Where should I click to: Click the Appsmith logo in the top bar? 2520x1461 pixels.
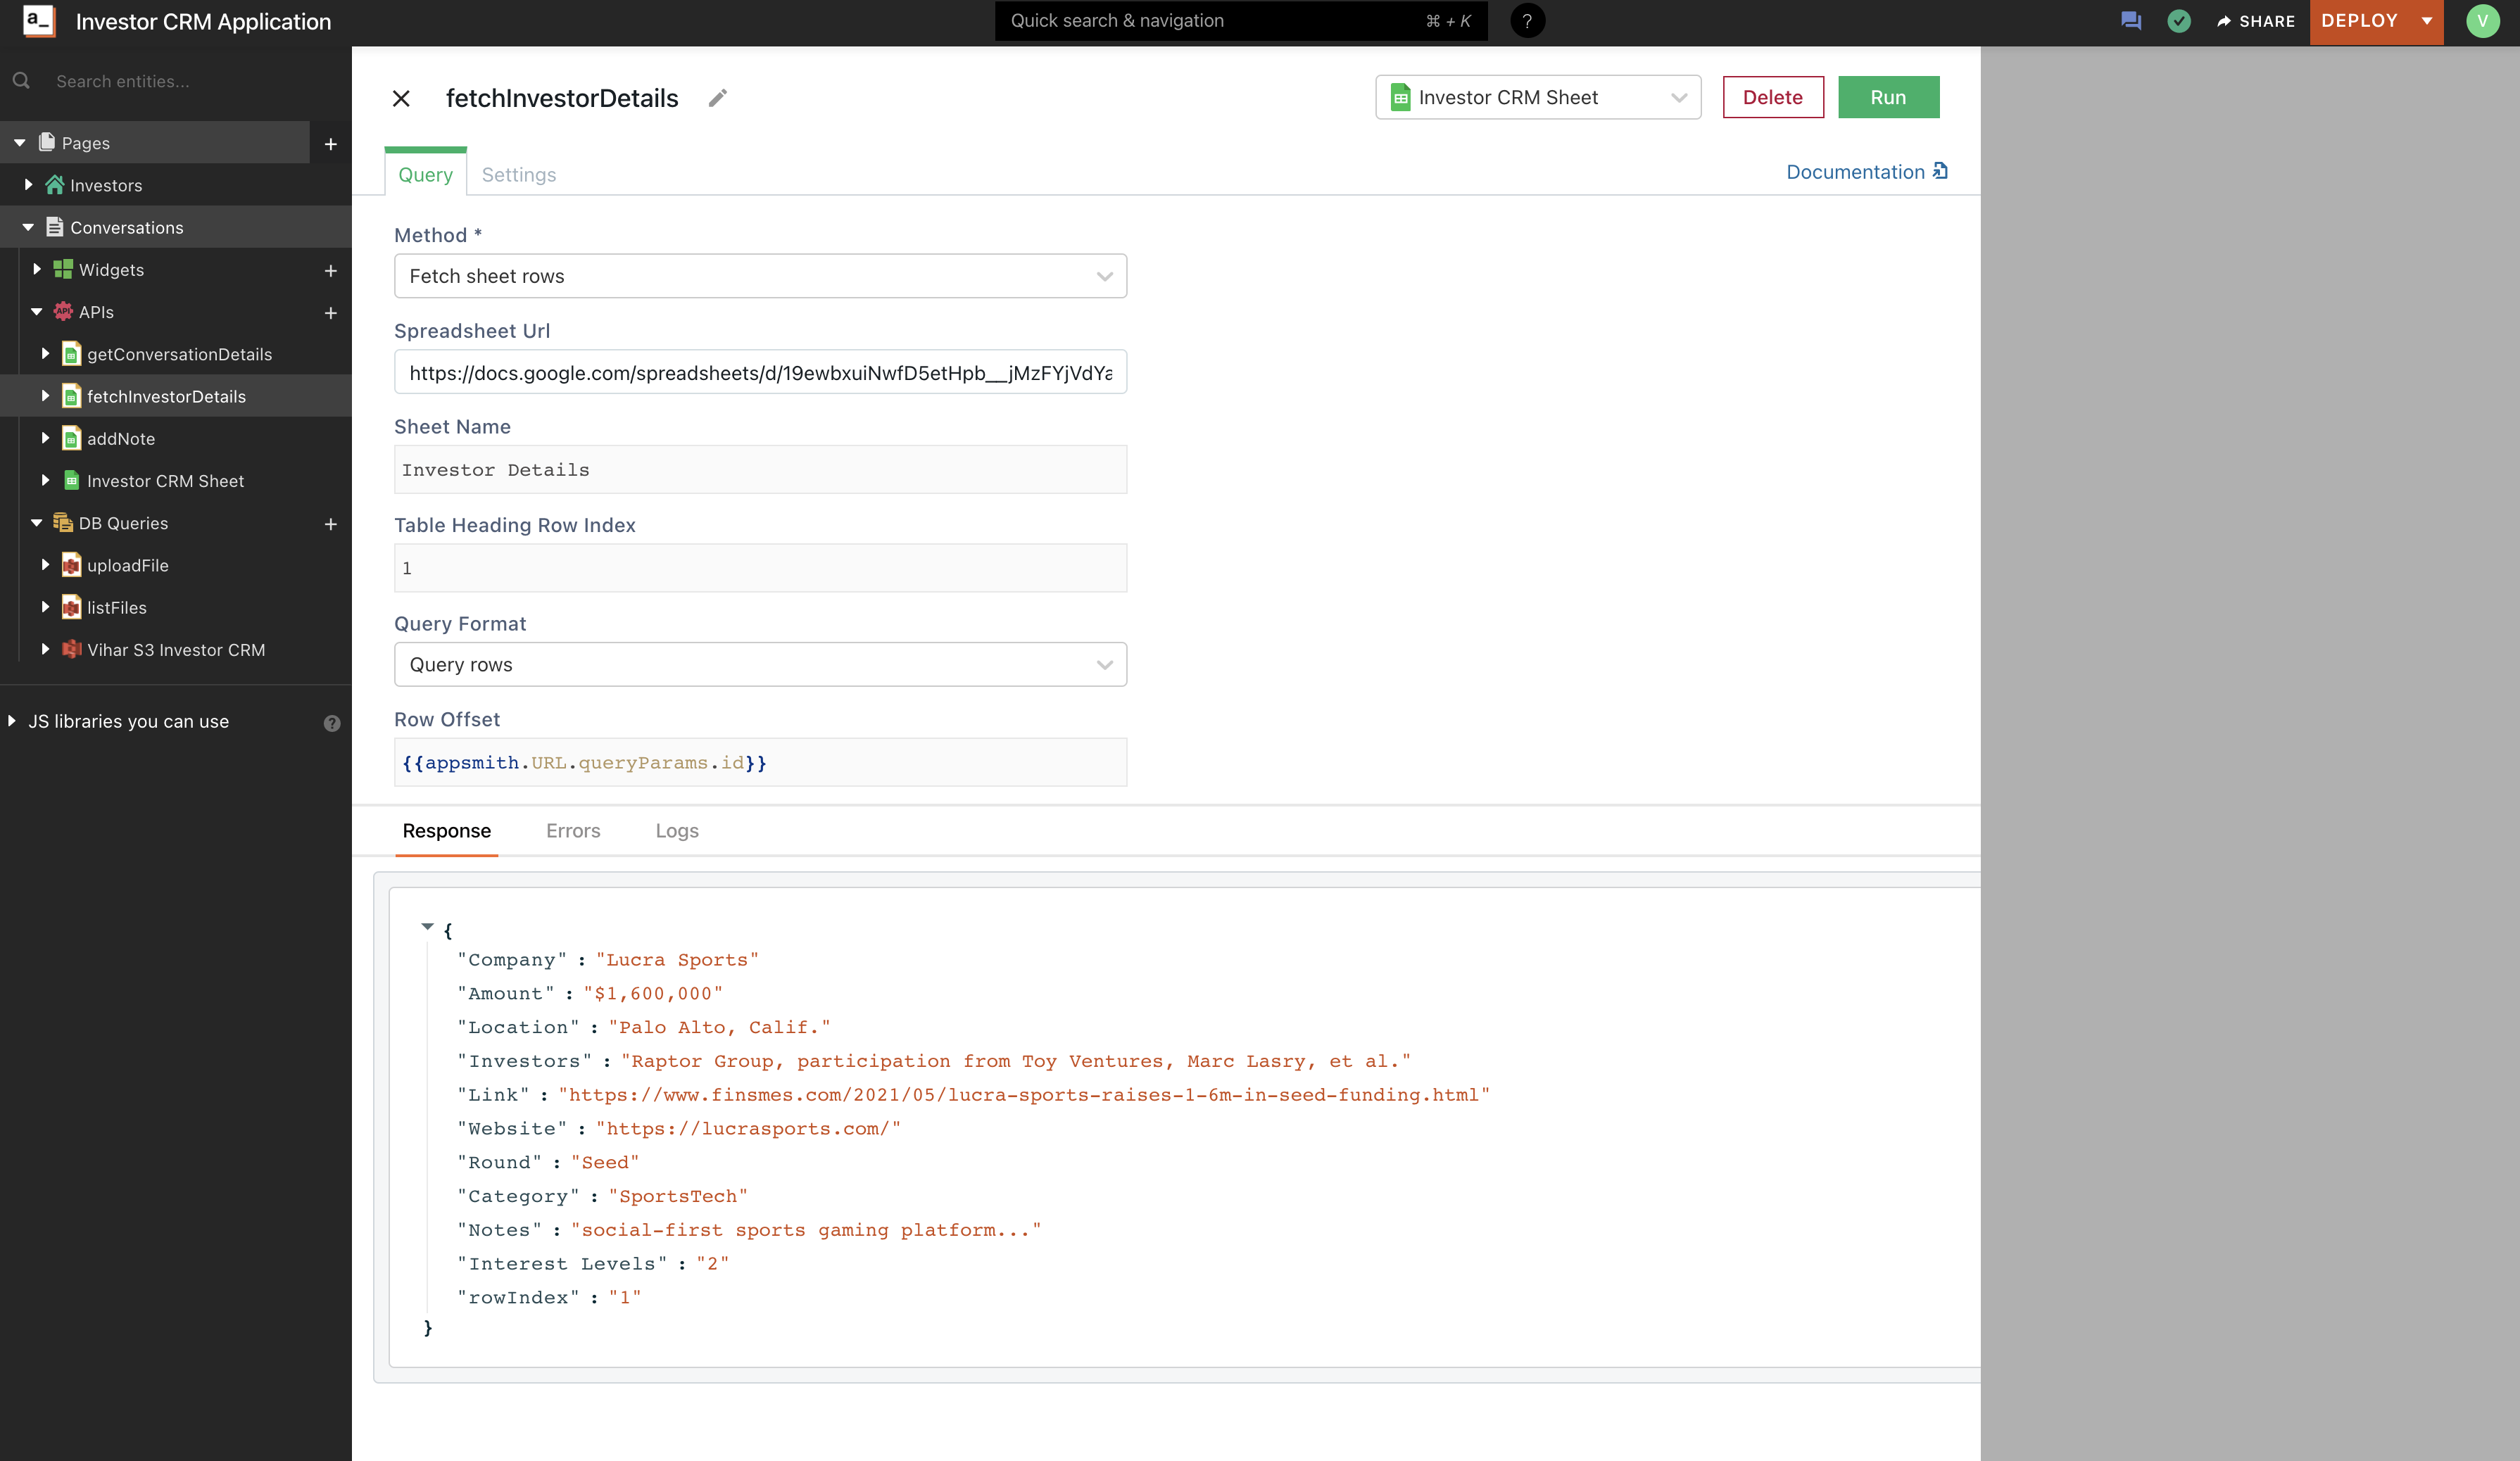[x=38, y=21]
